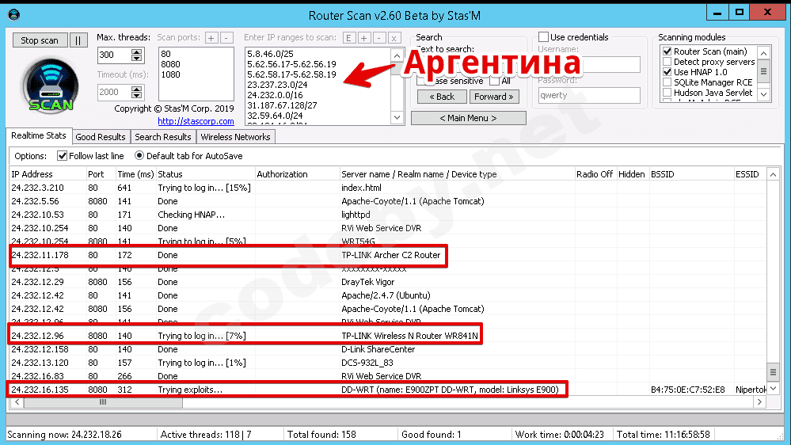This screenshot has width=791, height=445.
Task: Open IP range editor E button
Action: click(348, 38)
